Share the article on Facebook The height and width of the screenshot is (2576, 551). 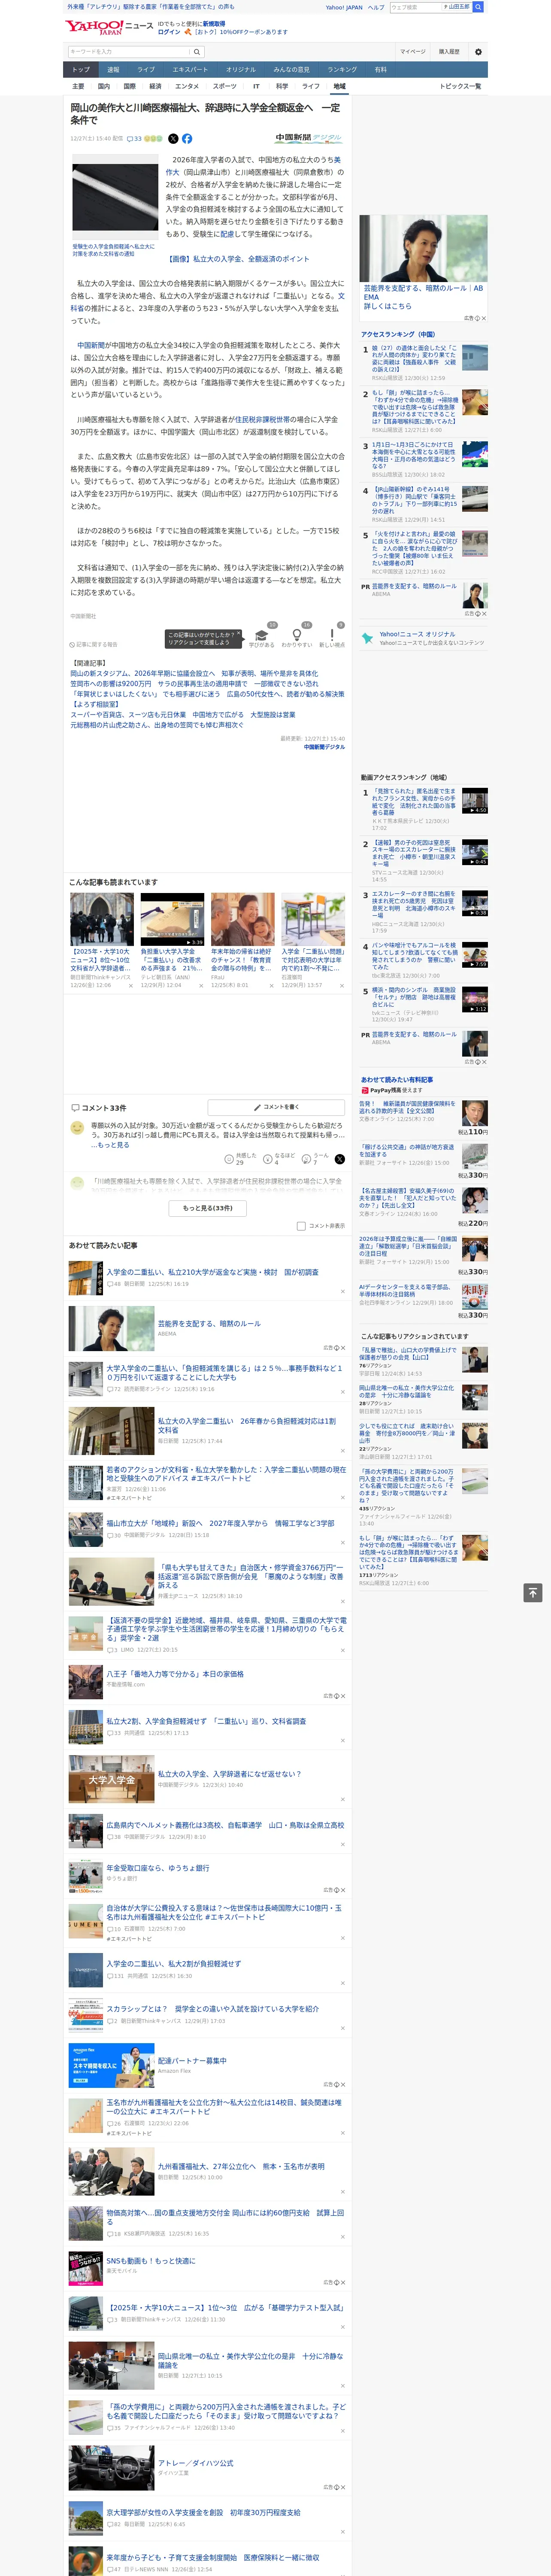coord(187,139)
